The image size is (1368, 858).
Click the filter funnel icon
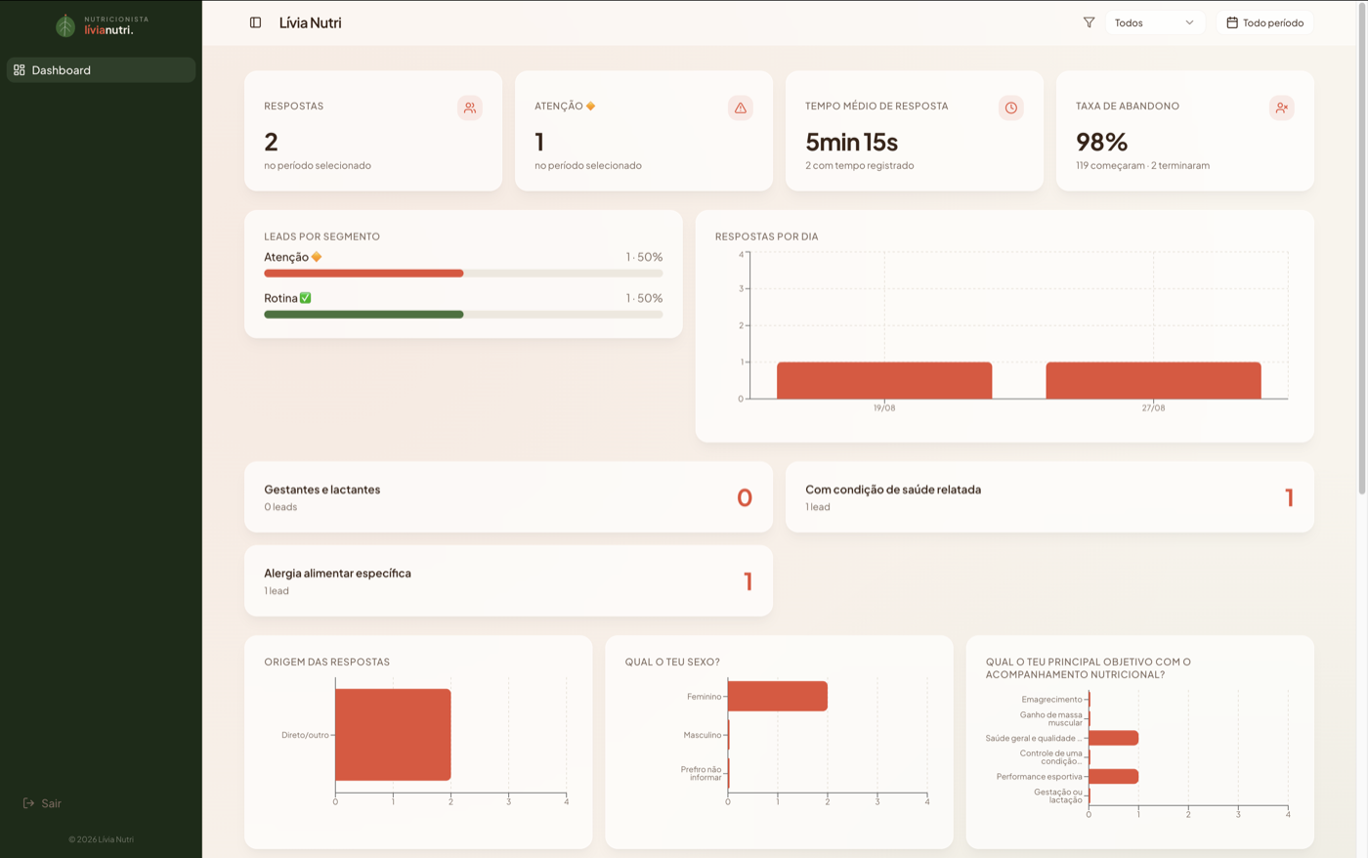pyautogui.click(x=1089, y=22)
